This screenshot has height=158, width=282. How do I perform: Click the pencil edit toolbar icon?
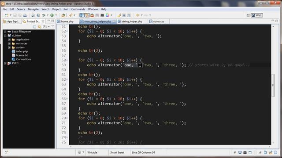pyautogui.click(x=70, y=15)
